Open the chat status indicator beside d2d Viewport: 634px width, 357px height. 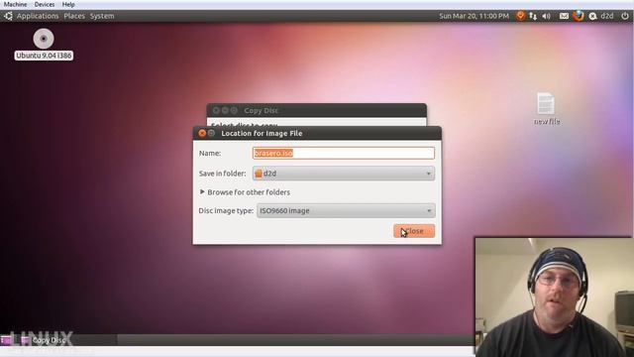592,16
